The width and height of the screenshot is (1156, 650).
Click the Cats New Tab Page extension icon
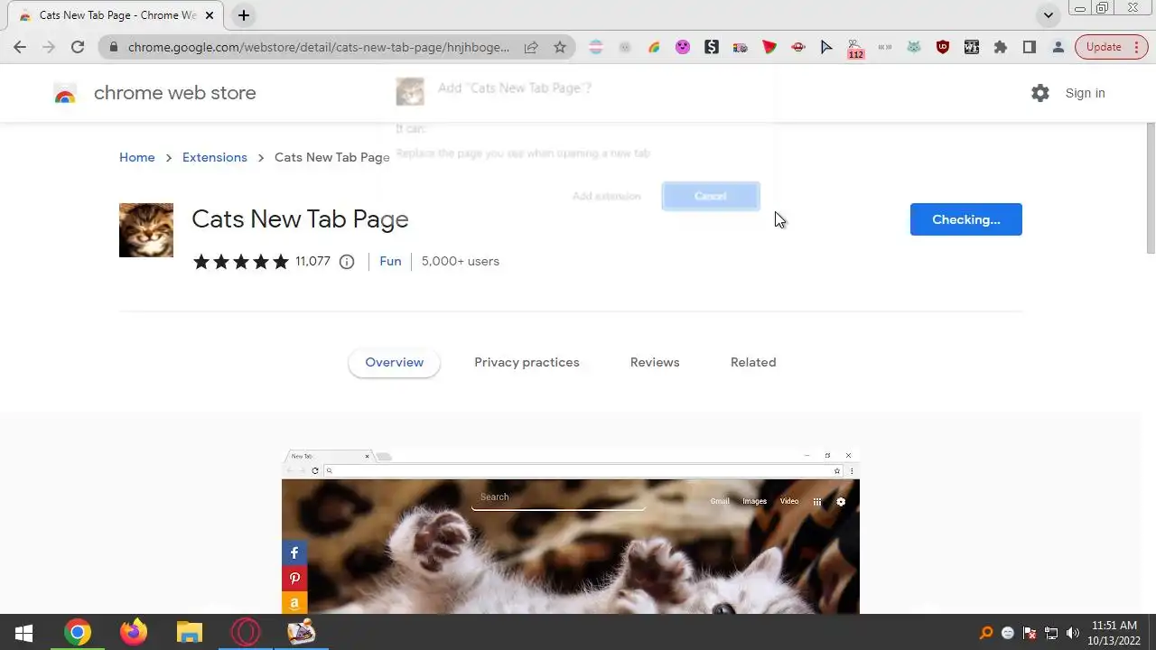click(146, 230)
